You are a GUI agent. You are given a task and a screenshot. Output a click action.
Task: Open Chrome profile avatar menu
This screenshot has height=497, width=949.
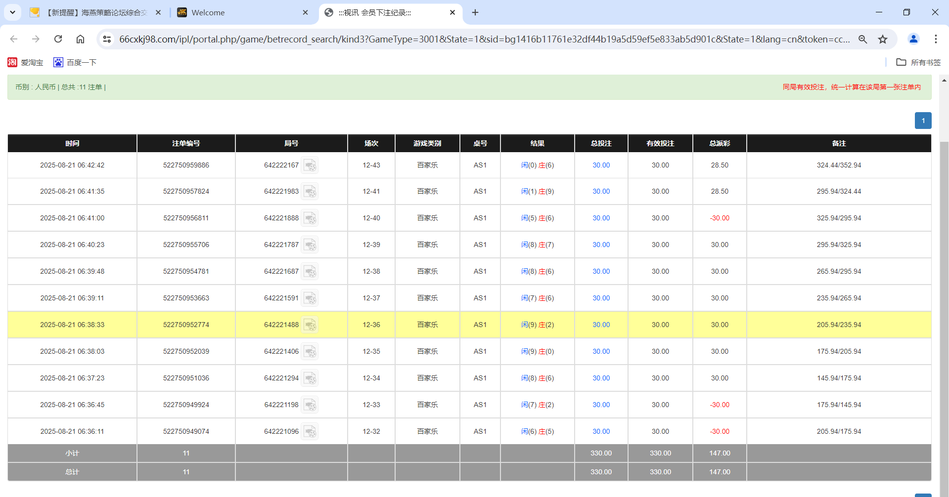point(913,39)
